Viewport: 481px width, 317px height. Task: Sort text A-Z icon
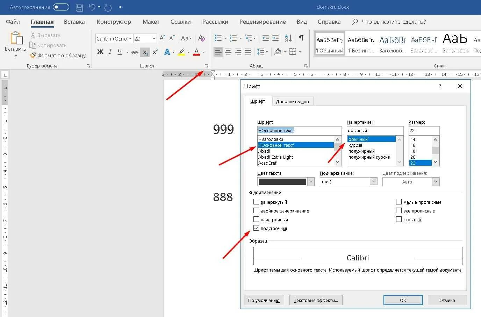[x=288, y=38]
